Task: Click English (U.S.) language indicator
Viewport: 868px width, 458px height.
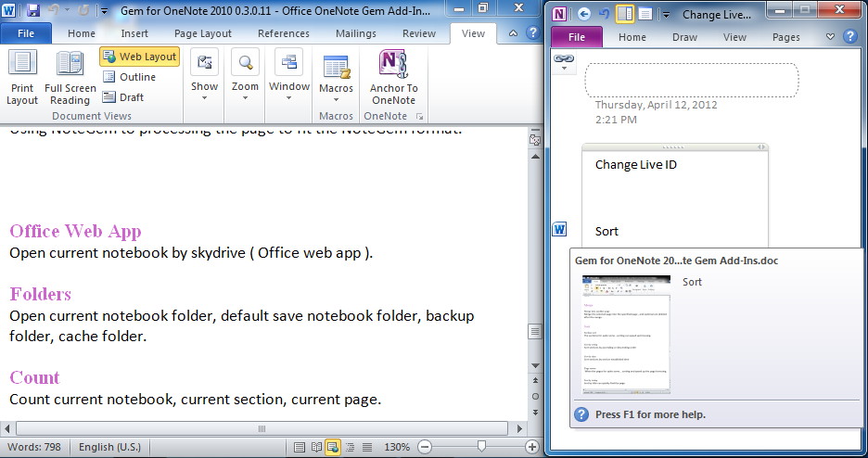Action: (109, 447)
